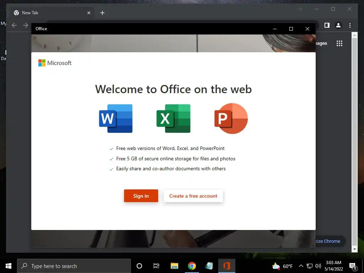This screenshot has width=364, height=273.
Task: Open Chrome three-dot menu
Action: pos(350,25)
